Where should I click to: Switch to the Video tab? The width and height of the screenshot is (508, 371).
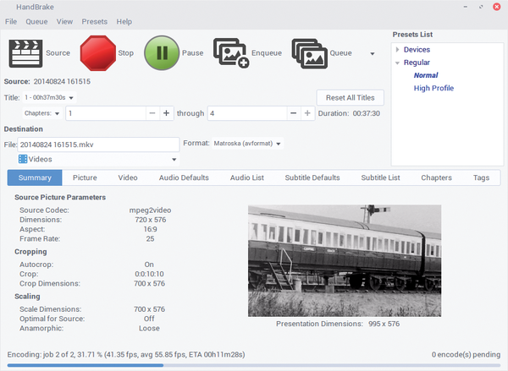click(x=128, y=177)
